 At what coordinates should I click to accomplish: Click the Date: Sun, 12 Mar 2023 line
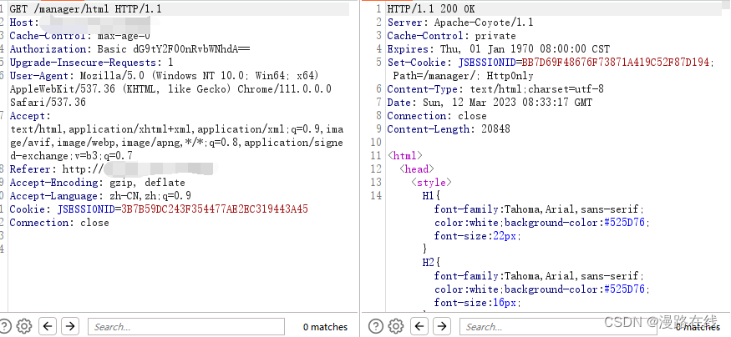pos(490,103)
